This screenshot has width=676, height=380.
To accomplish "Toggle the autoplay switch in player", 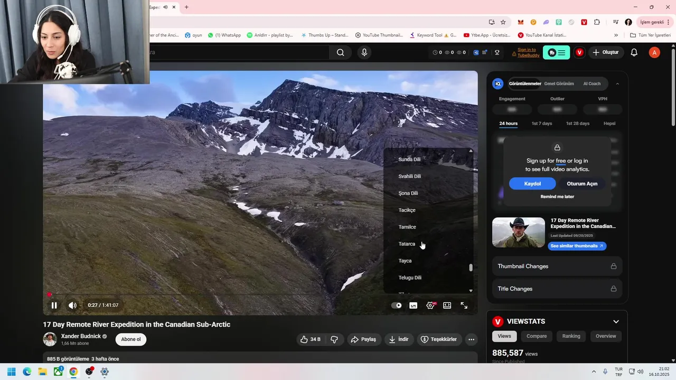I will (397, 305).
